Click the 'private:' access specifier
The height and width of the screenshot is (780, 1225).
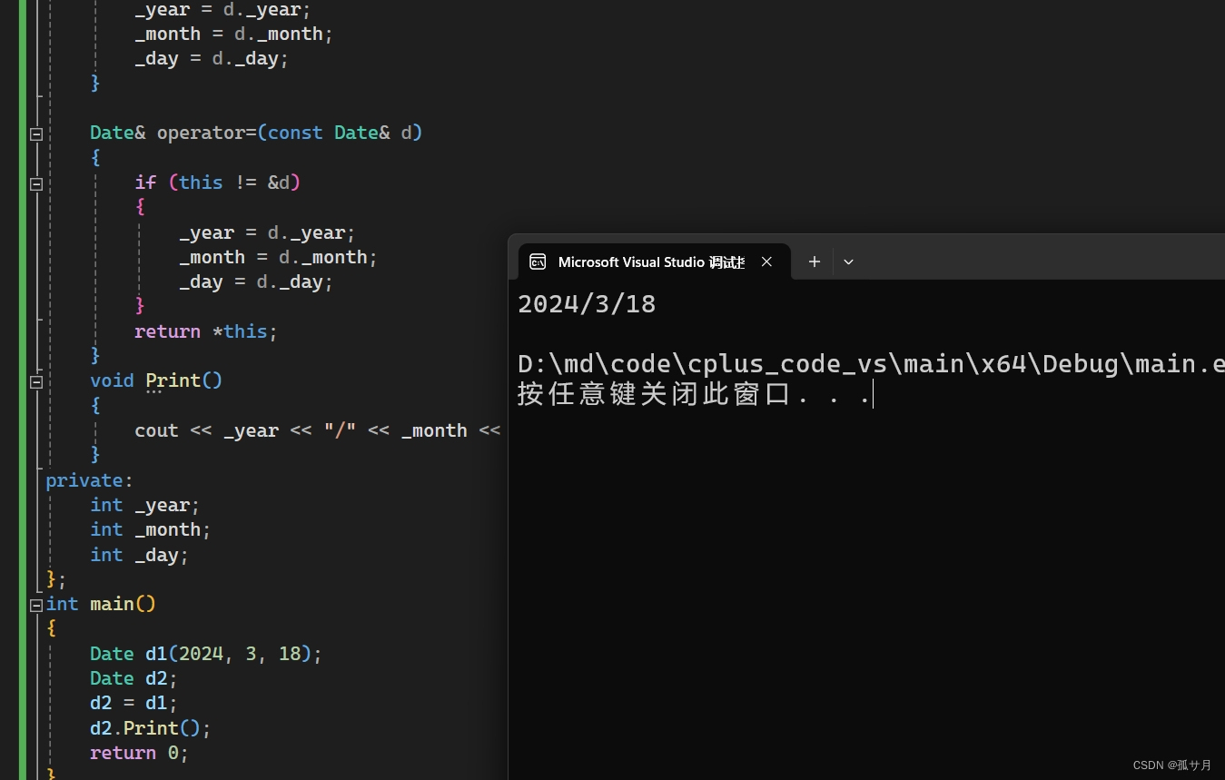(89, 480)
